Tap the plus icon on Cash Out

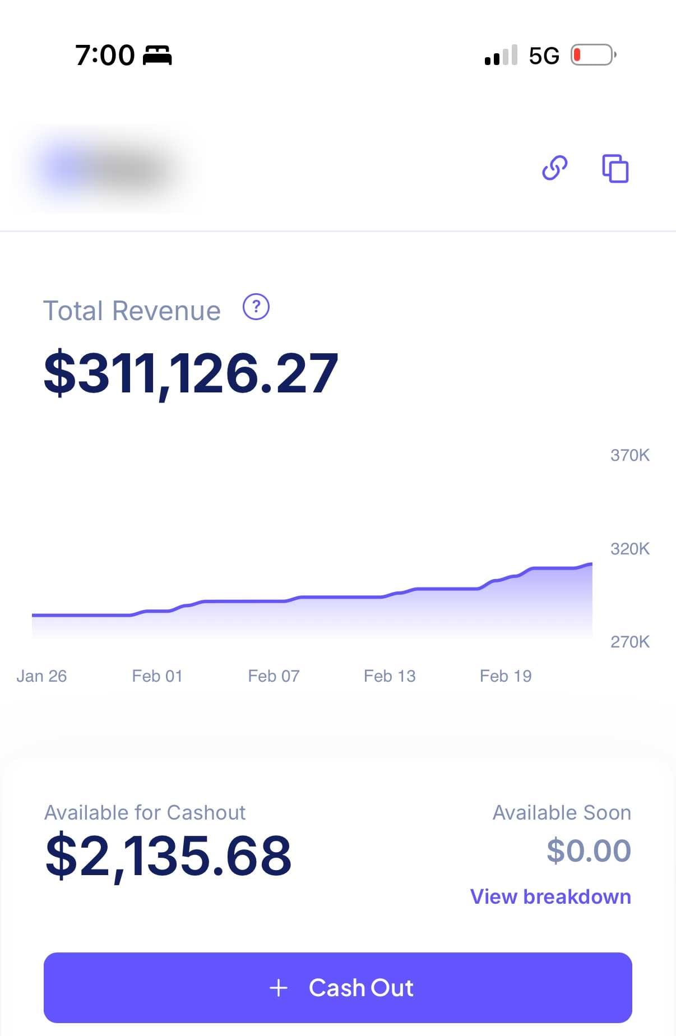pos(279,988)
